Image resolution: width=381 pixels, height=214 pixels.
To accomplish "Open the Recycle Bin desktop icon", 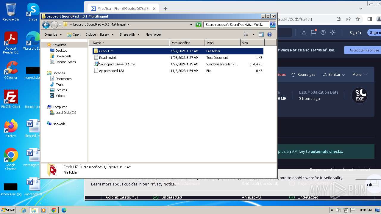I will [x=11, y=12].
